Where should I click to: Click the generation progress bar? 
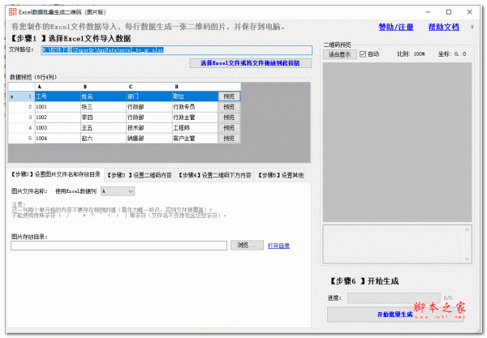coord(393,297)
